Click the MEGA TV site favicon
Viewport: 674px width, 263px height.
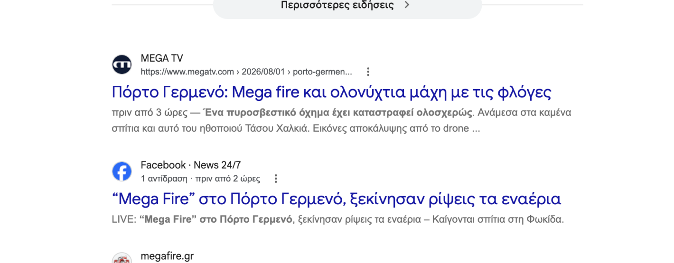(x=122, y=64)
